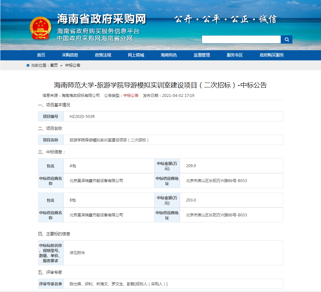
Task: Focus the site search input field
Action: point(241,39)
